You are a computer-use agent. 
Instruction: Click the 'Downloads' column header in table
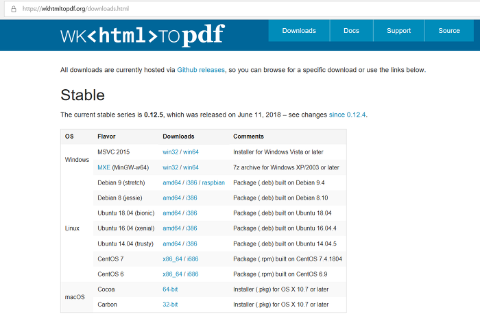[x=178, y=136]
